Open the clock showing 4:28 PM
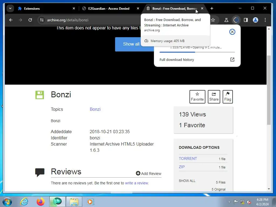 [x=262, y=202]
